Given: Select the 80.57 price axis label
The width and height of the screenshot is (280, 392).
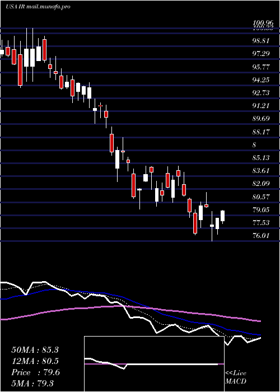Looking at the screenshot, I should (261, 197).
